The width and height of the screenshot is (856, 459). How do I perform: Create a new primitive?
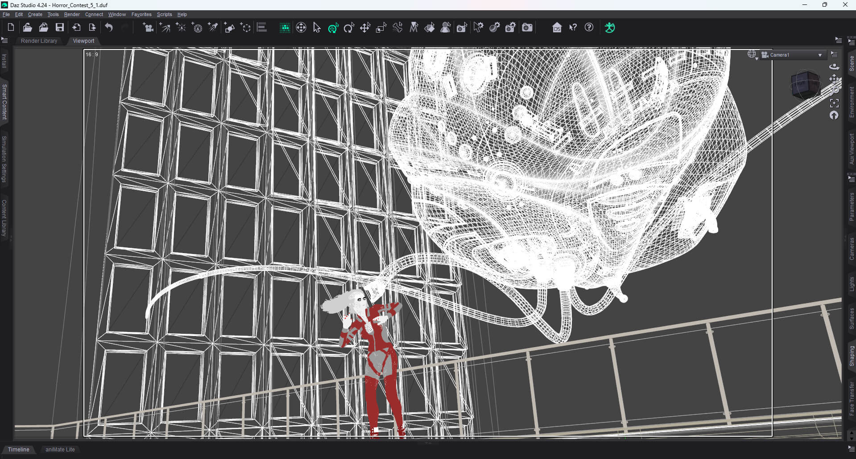pos(229,28)
